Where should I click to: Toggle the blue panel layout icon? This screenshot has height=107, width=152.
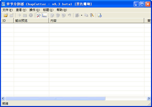45,15
